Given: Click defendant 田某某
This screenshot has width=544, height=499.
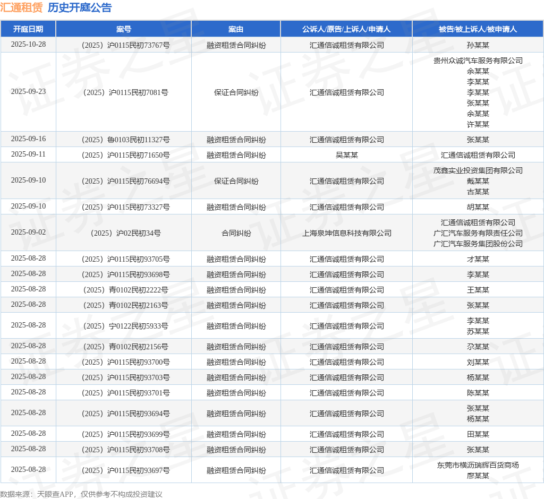Looking at the screenshot, I should [478, 434].
